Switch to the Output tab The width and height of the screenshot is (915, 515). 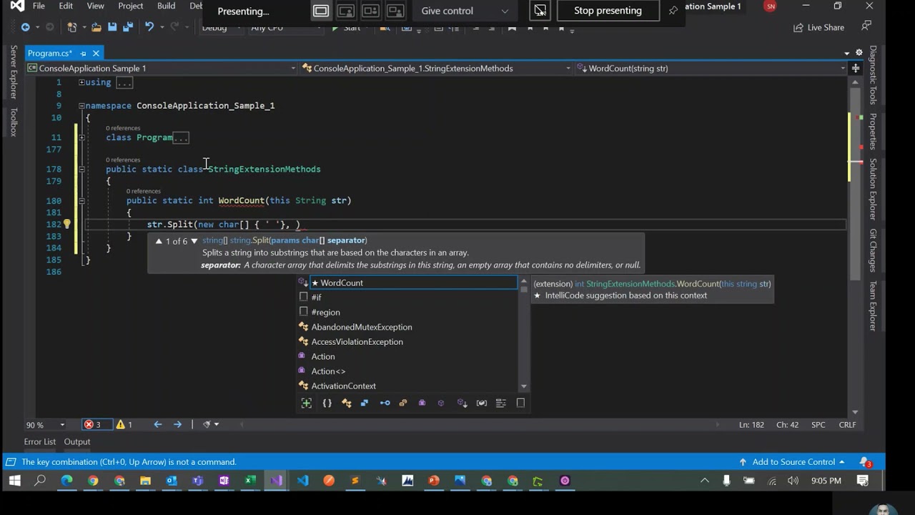tap(77, 442)
